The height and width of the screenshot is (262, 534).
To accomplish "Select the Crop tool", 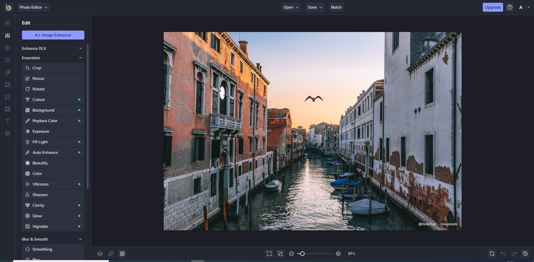I will (x=53, y=68).
